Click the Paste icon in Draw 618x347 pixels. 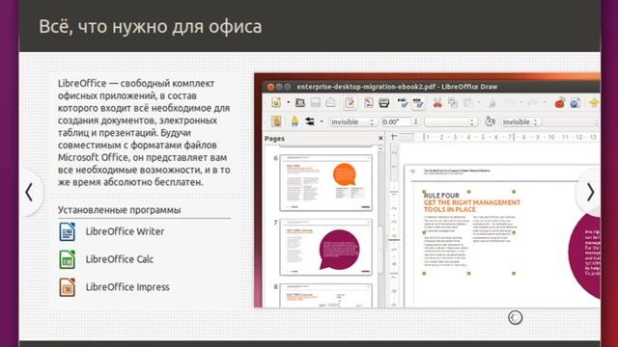coord(467,103)
